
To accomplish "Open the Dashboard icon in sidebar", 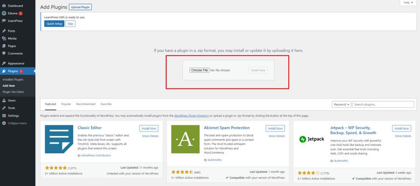I will coord(4,6).
